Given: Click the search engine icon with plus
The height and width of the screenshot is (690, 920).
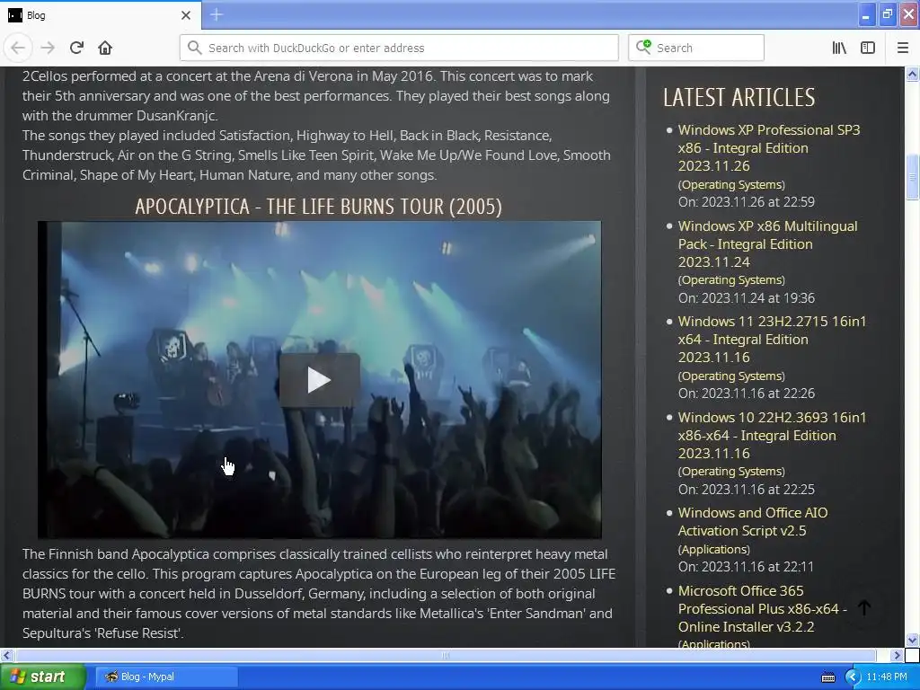Looking at the screenshot, I should [643, 47].
